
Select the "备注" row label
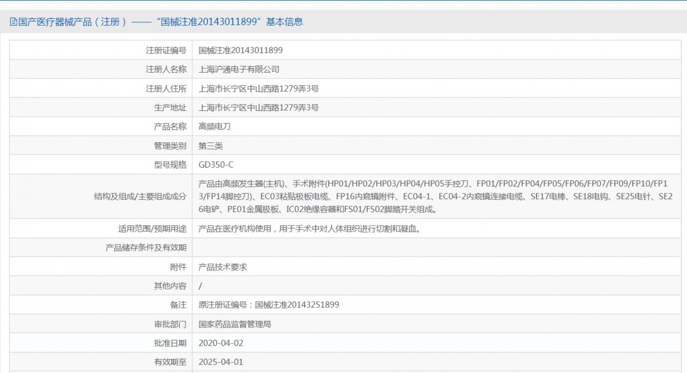click(x=179, y=305)
